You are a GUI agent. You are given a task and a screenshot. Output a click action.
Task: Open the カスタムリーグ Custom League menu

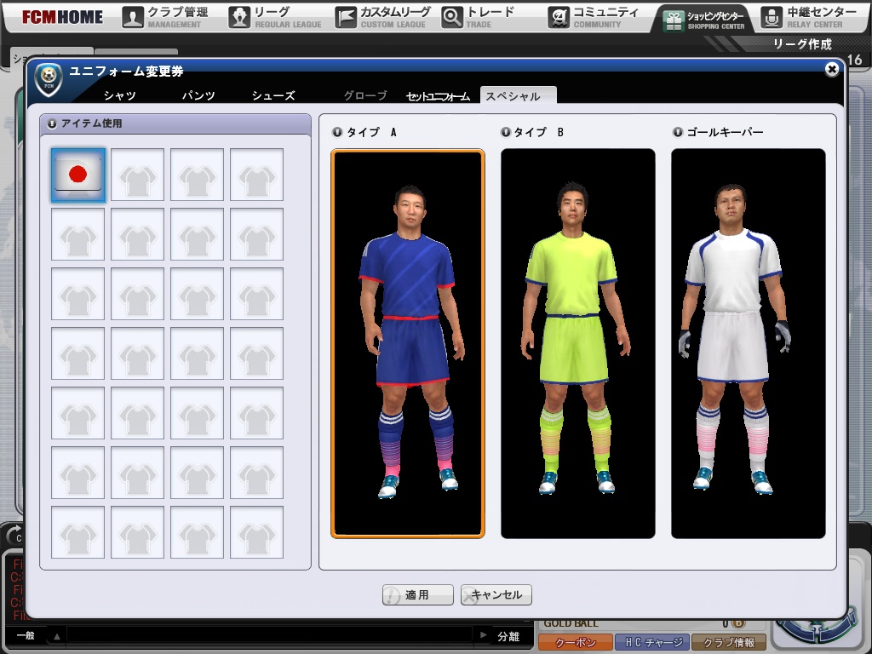coord(383,17)
